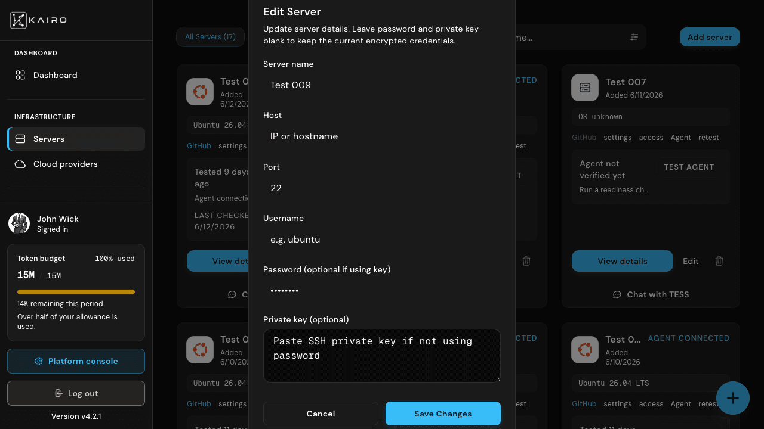Image resolution: width=764 pixels, height=429 pixels.
Task: Click the Kairo logo icon
Action: 19,20
